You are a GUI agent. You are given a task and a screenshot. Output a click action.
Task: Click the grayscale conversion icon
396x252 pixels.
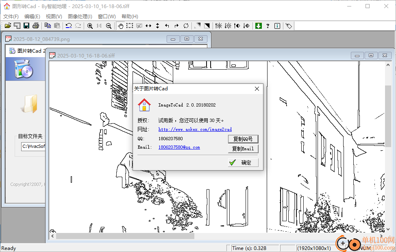point(198,26)
